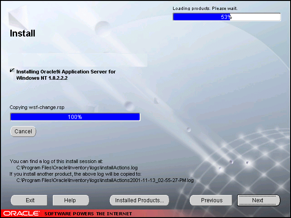The image size is (291, 218).
Task: Click "You can find a log" text line
Action: (56, 161)
